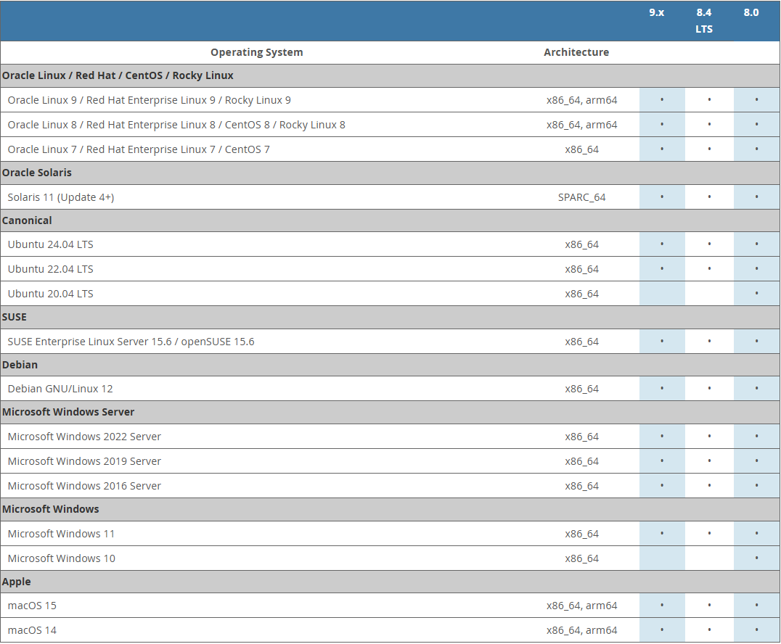781x644 pixels.
Task: Click the Operating System column header
Action: (x=256, y=52)
